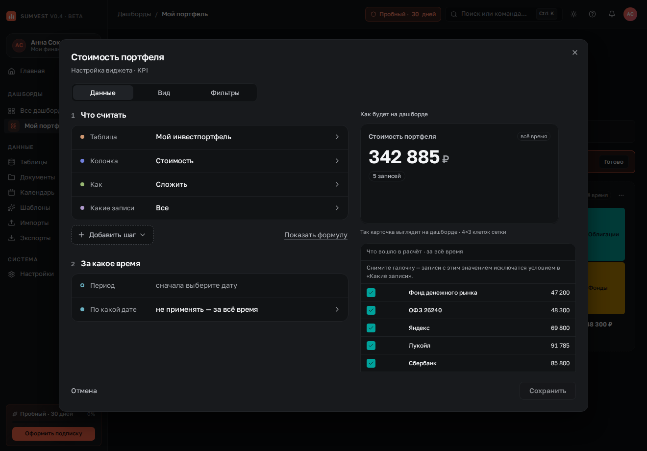
Task: Expand the По какой дате row chevron
Action: coord(337,309)
